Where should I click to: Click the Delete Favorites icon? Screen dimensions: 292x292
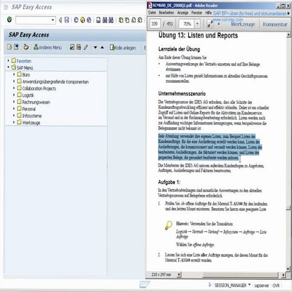pos(78,47)
